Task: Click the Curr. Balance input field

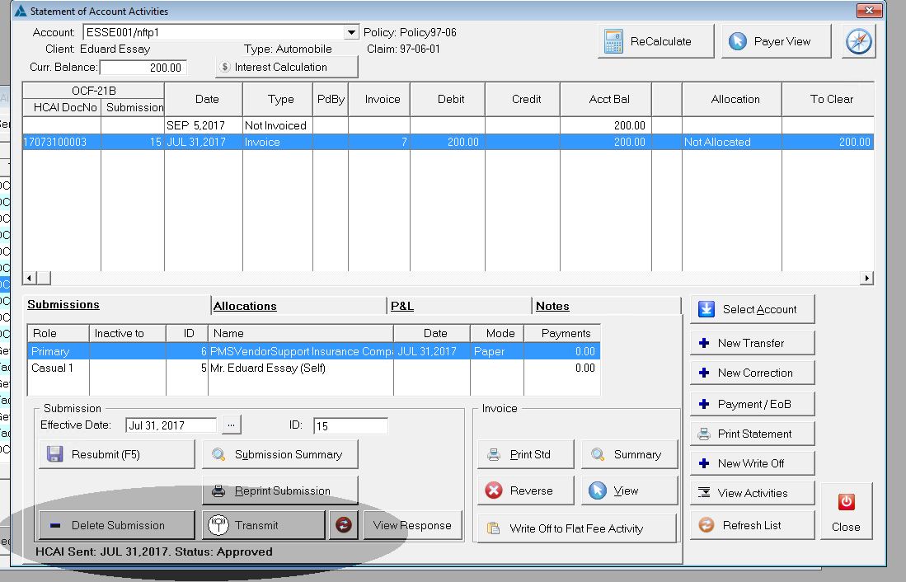Action: pos(143,68)
